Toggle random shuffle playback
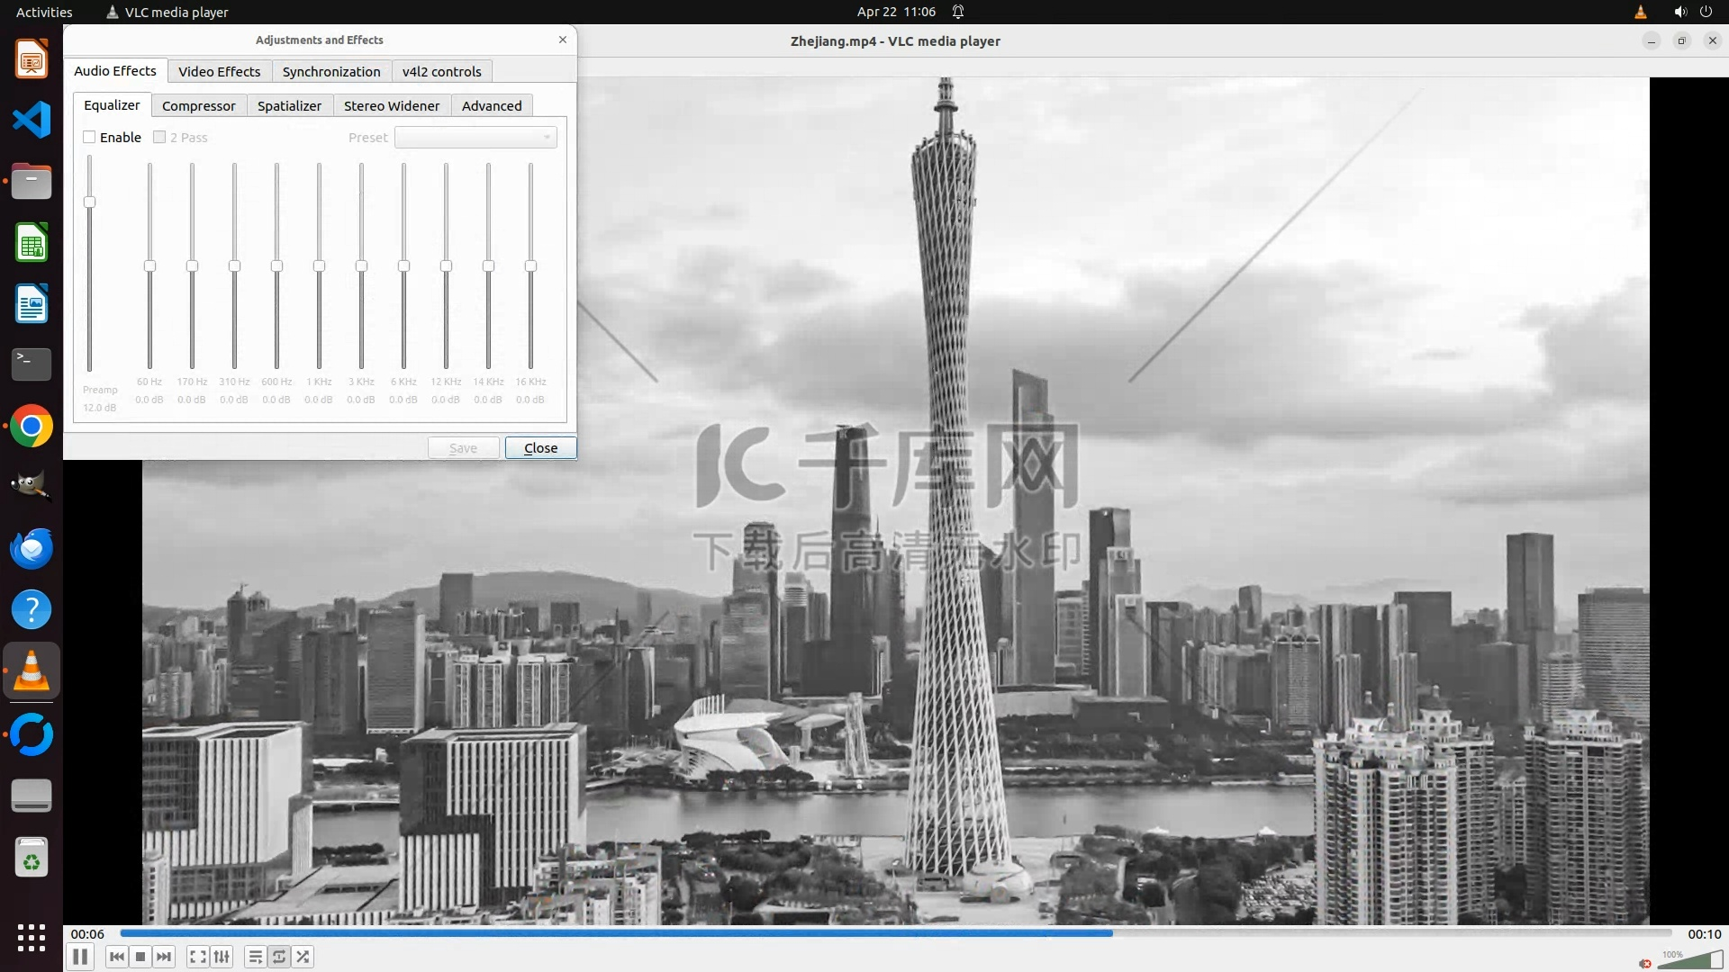This screenshot has height=972, width=1729. [303, 957]
